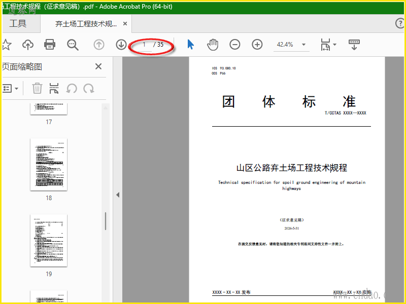Screen dimensions: 406x304
Task: Click the thumbnail panel scrollbar handle
Action: pyautogui.click(x=106, y=221)
